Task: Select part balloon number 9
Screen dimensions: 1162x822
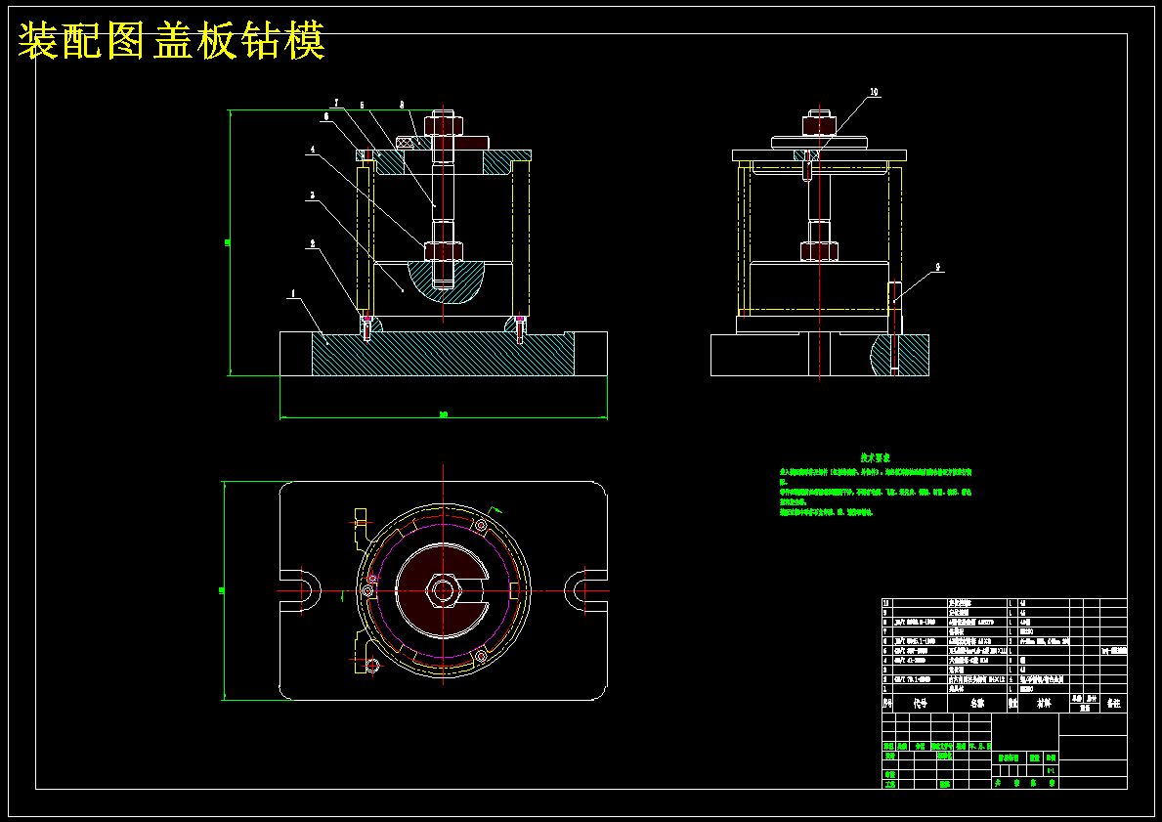Action: click(x=937, y=265)
